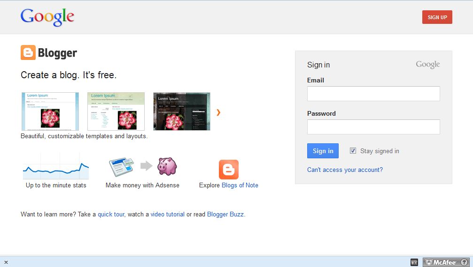The height and width of the screenshot is (267, 473).
Task: Click the WR icon in status bar
Action: (x=414, y=262)
